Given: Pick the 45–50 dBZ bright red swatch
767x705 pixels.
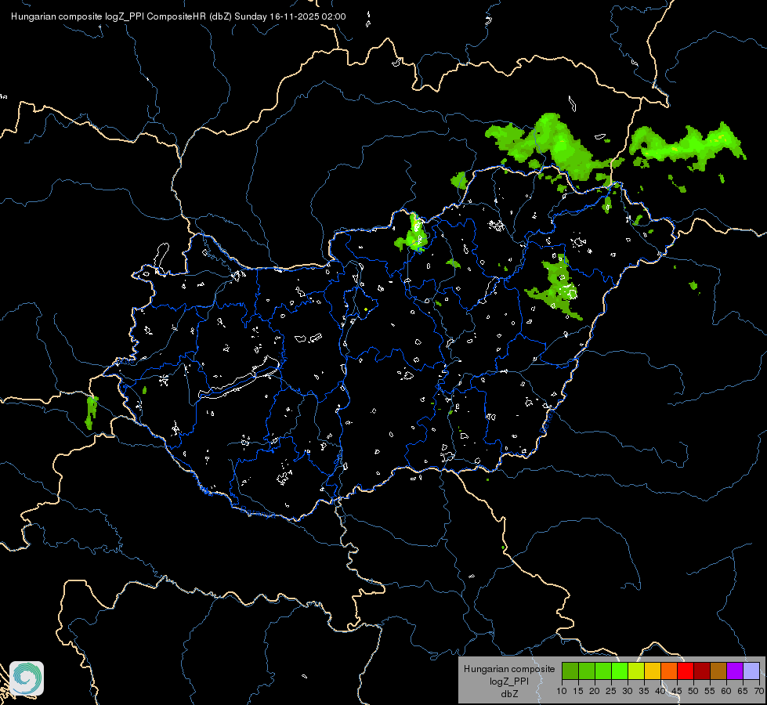Looking at the screenshot, I should click(686, 671).
